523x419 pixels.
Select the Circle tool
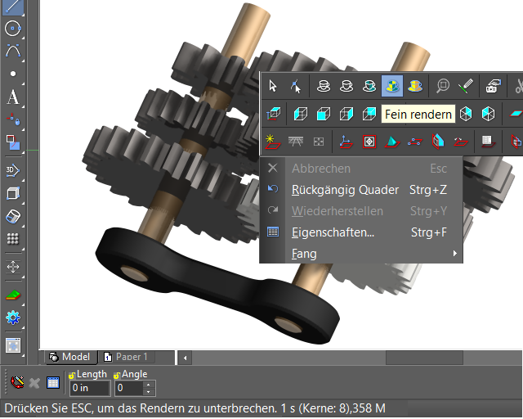[x=13, y=29]
